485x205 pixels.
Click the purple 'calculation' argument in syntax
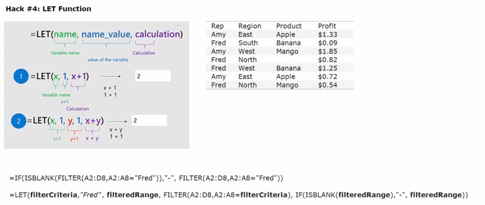pos(157,34)
